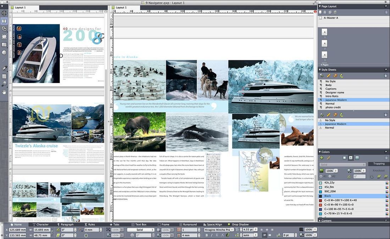This screenshot has height=239, width=390.
Task: Switch to the Character tab
Action: [x=42, y=224]
